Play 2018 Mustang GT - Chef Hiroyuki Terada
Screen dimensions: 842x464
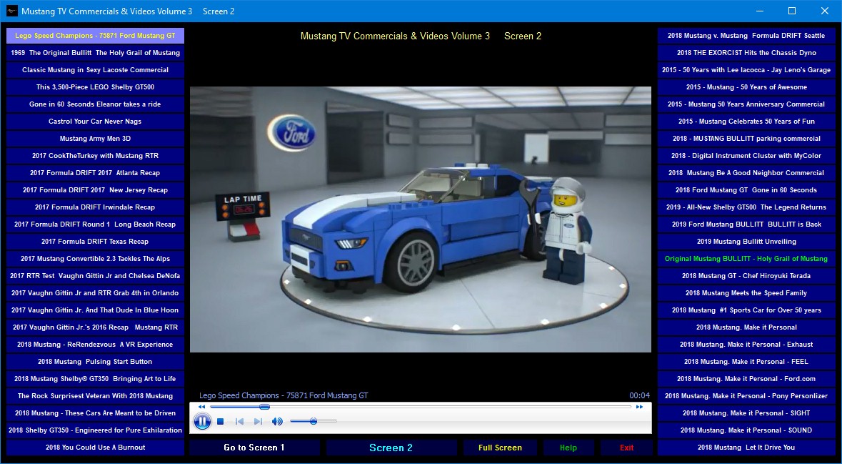pos(746,276)
